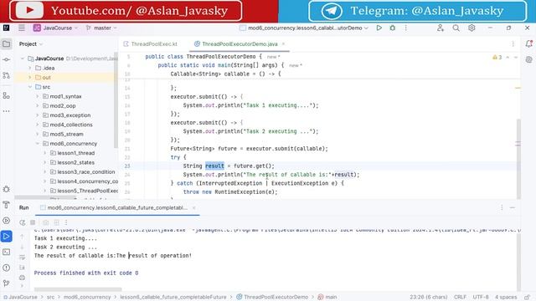This screenshot has height=301, width=536.
Task: Debug the current configuration
Action: click(393, 28)
